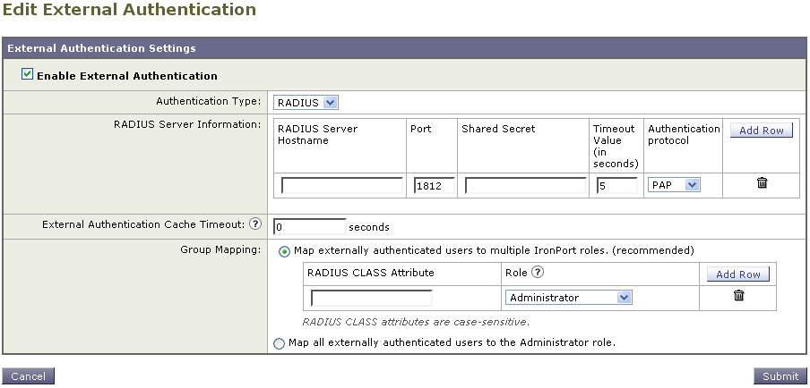The width and height of the screenshot is (810, 388).
Task: Cancel editing external authentication
Action: [29, 376]
